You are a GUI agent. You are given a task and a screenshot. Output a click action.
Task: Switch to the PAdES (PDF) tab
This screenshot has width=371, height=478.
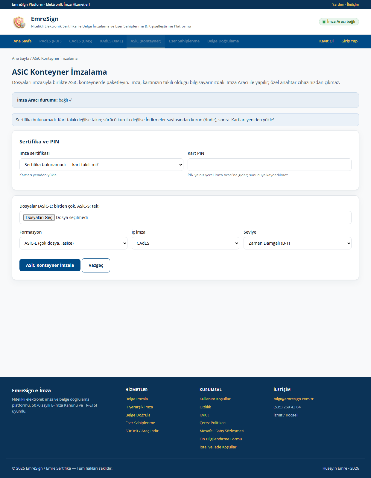50,41
